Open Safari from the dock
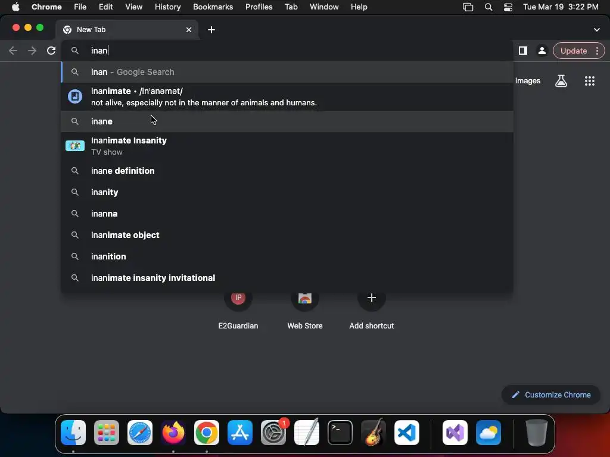The height and width of the screenshot is (457, 610). pyautogui.click(x=140, y=433)
